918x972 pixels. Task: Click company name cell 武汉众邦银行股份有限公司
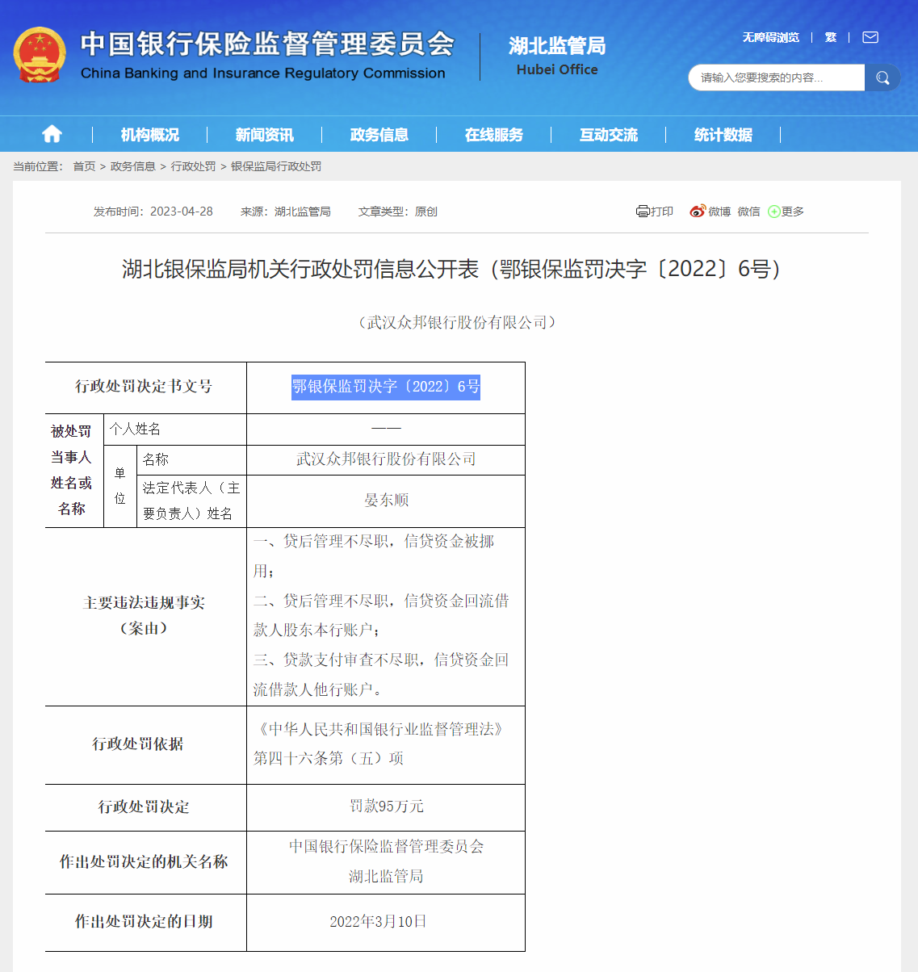click(x=386, y=459)
